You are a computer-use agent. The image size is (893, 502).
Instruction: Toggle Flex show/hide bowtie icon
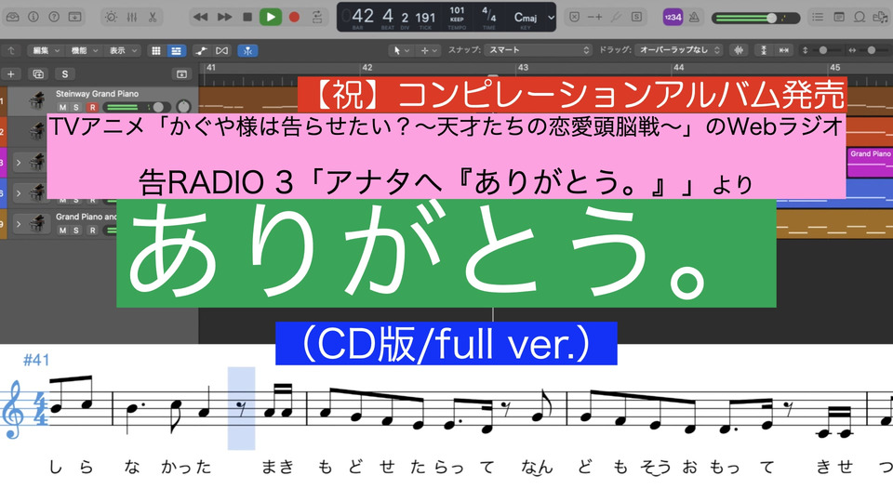[221, 50]
